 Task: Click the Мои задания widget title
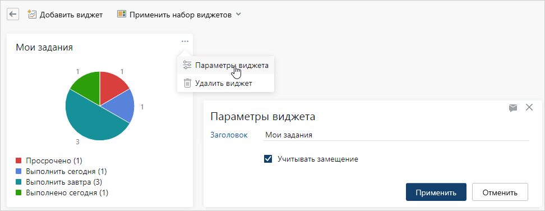coord(44,48)
